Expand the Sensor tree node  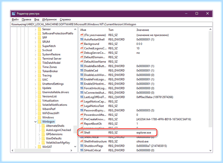coord(35,29)
